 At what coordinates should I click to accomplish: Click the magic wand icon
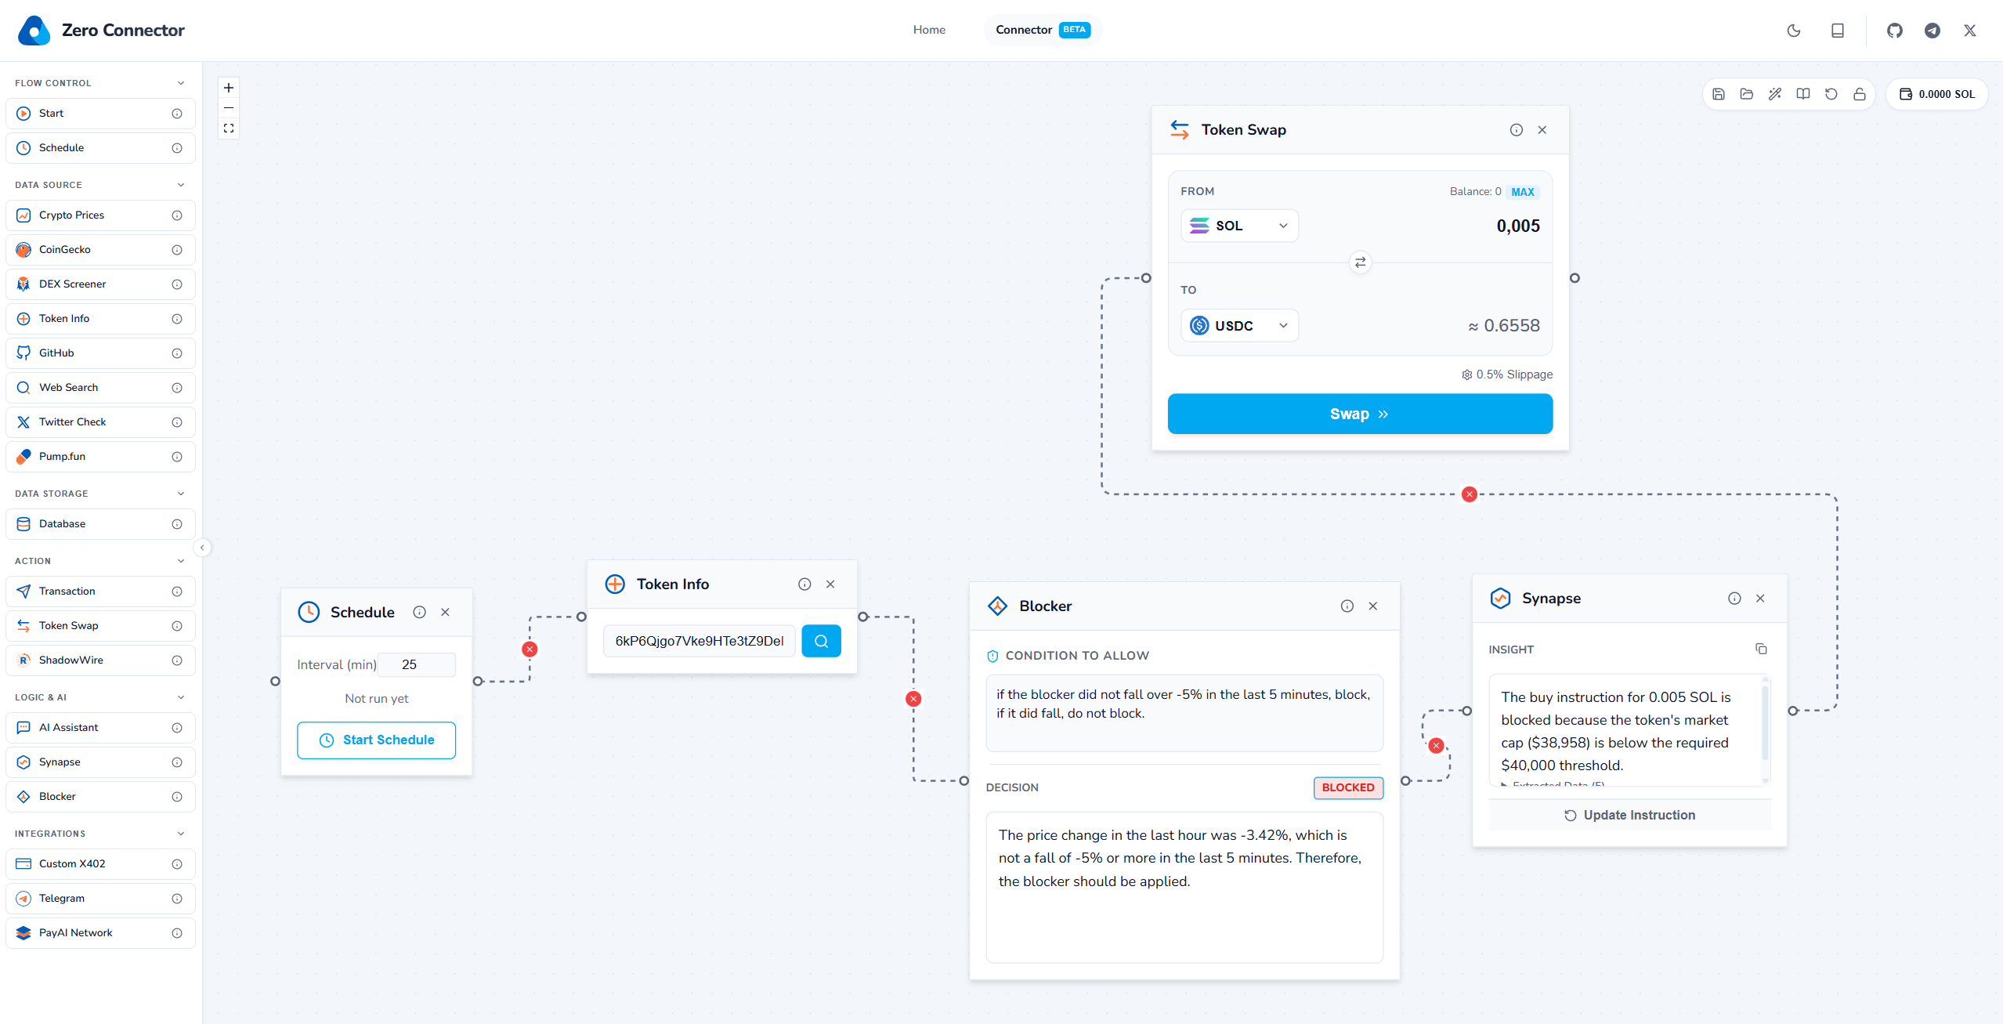tap(1774, 94)
